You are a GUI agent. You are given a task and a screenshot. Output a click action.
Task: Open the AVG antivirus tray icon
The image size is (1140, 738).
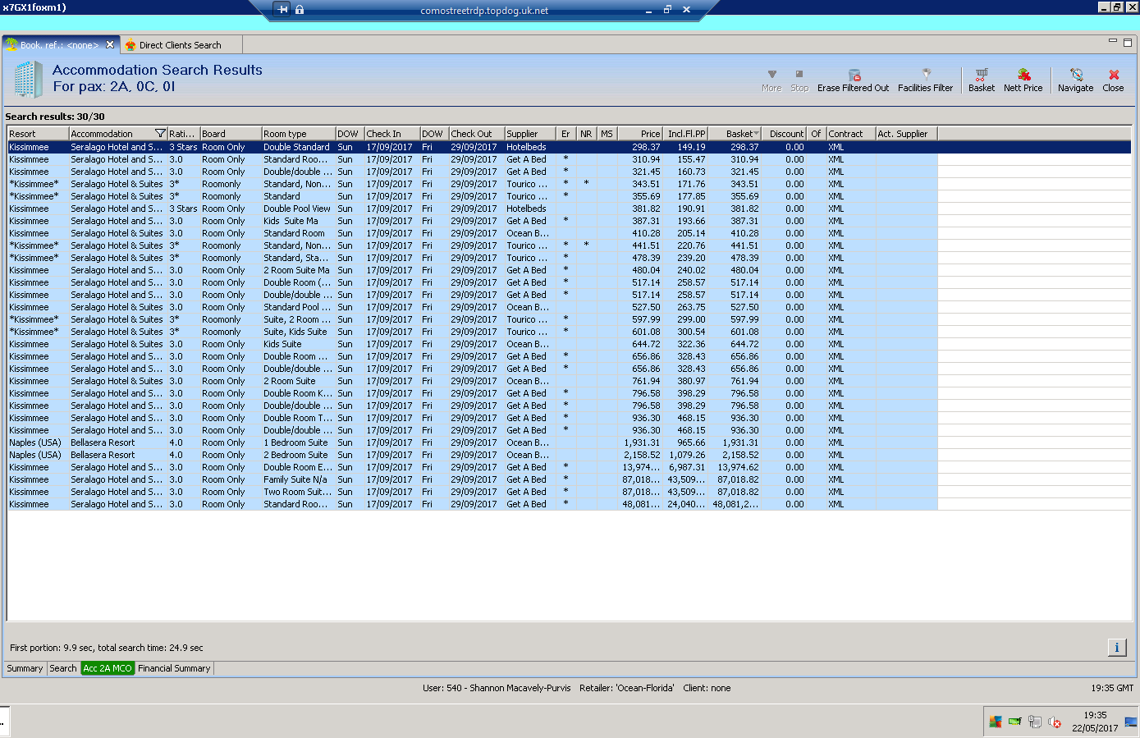[995, 722]
